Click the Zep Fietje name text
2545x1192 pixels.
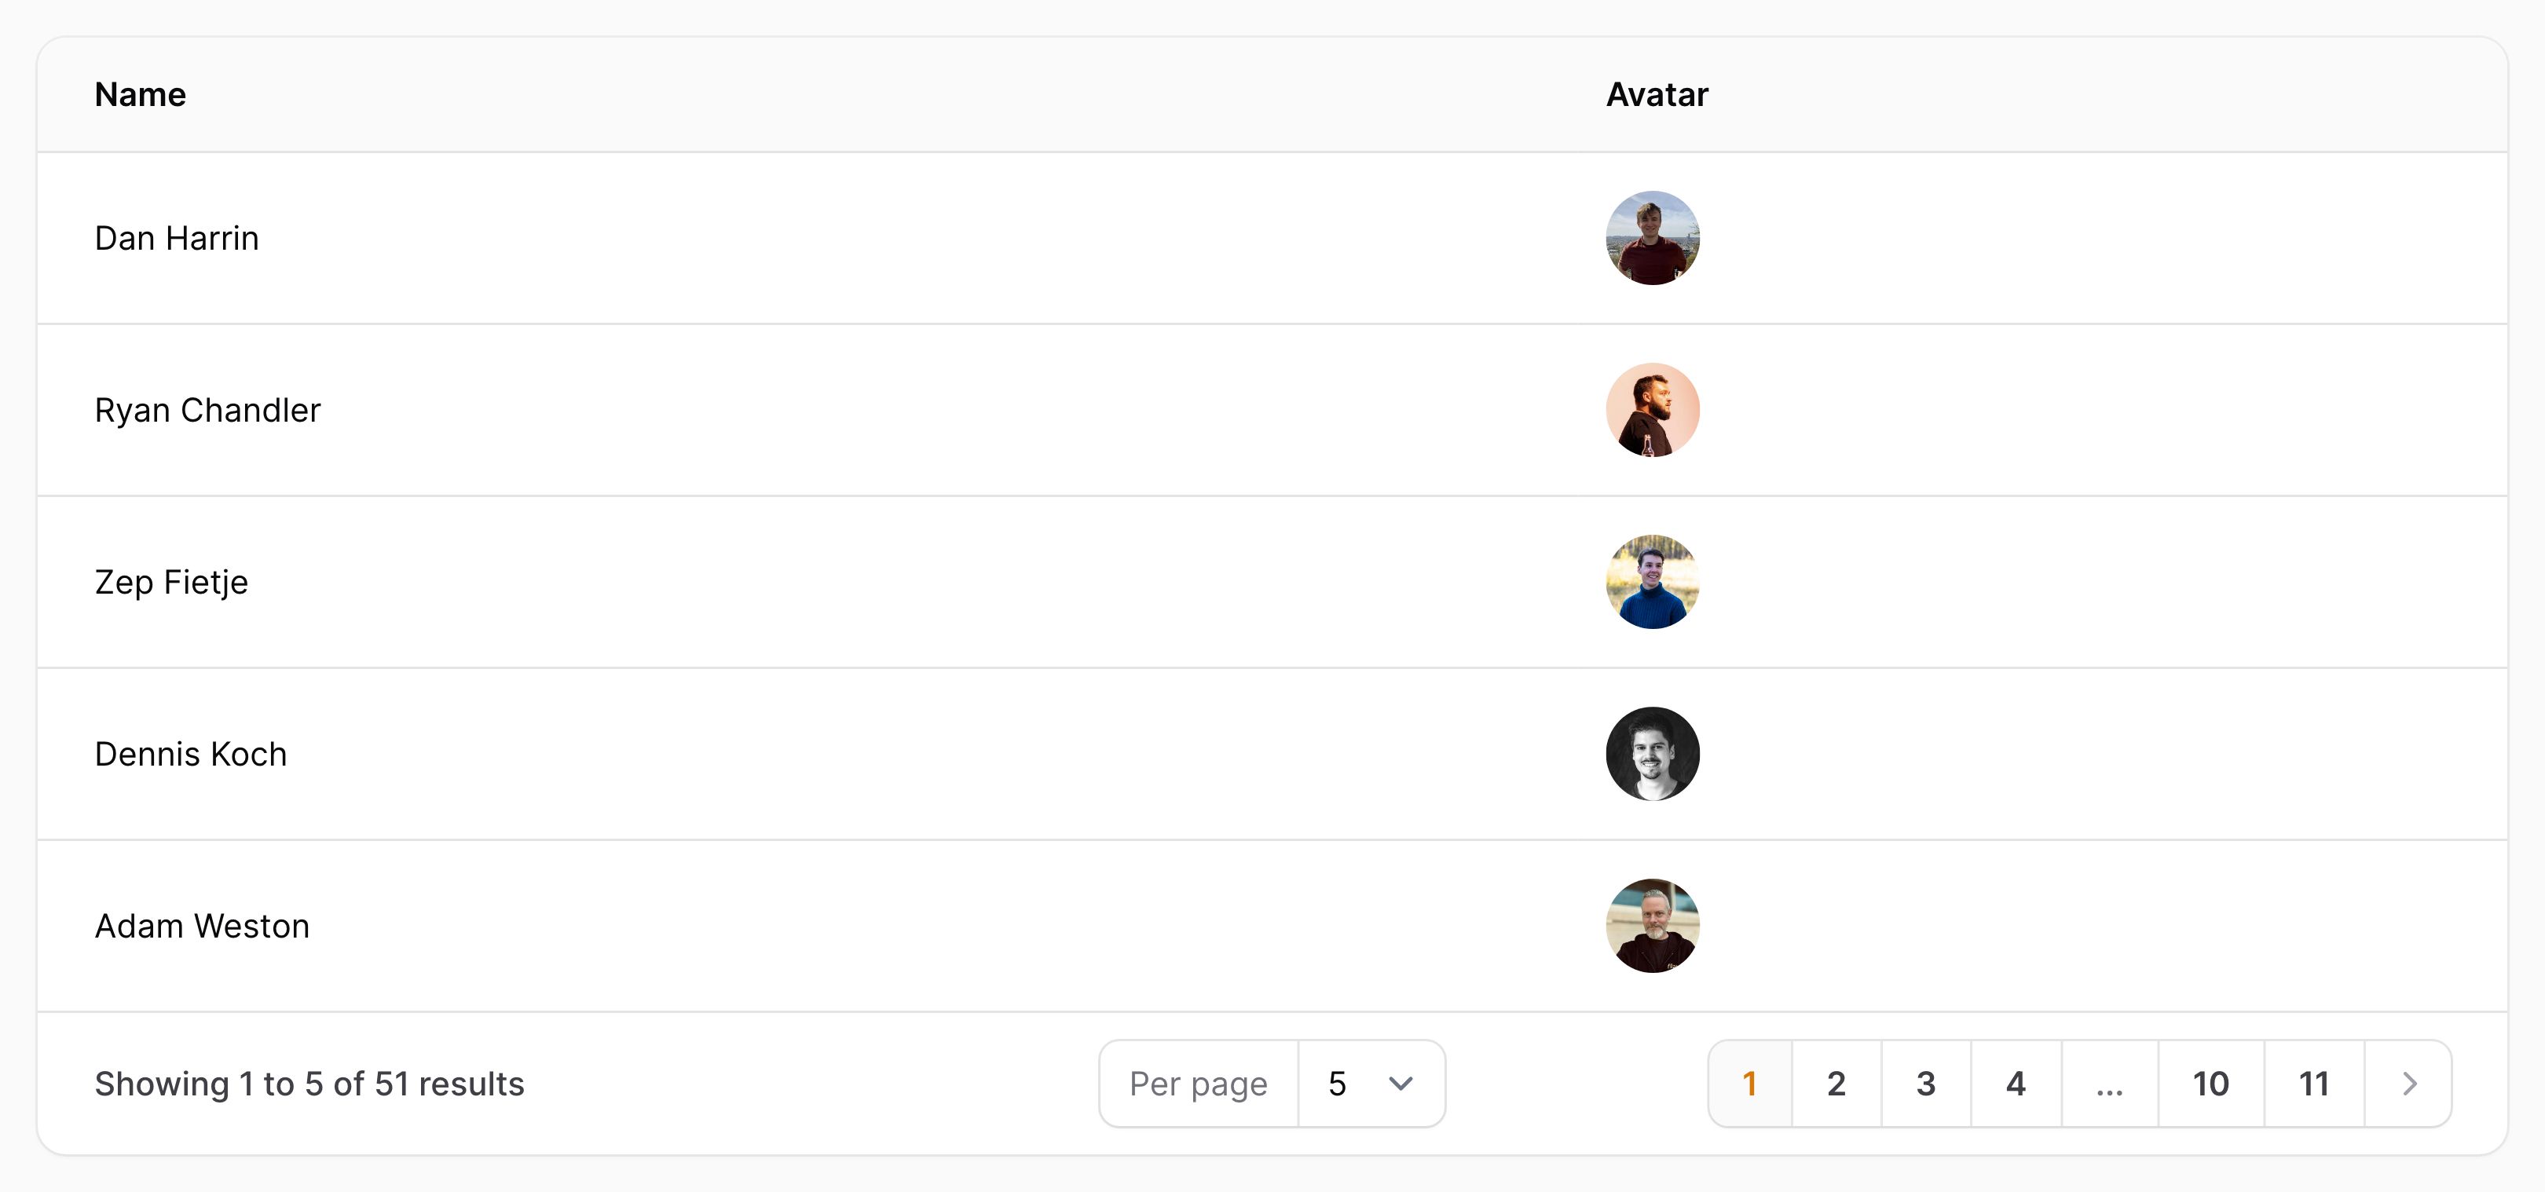pyautogui.click(x=172, y=582)
